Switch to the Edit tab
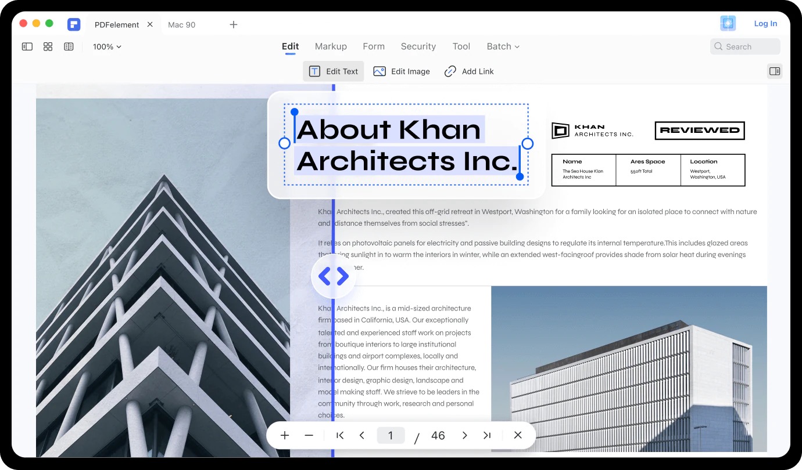Screen dimensions: 802x470 290,46
